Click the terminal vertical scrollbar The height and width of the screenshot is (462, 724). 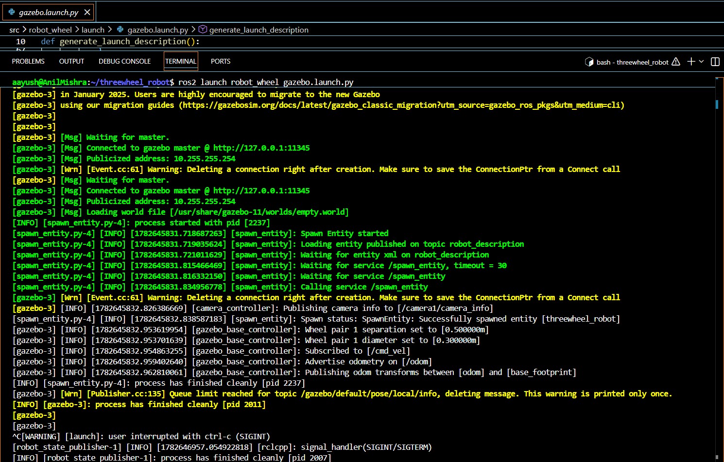pos(717,104)
